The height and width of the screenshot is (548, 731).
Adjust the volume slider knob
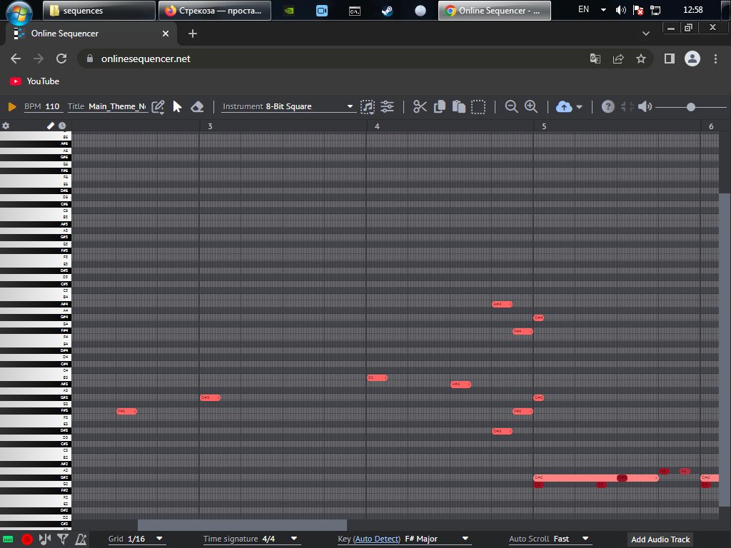691,107
